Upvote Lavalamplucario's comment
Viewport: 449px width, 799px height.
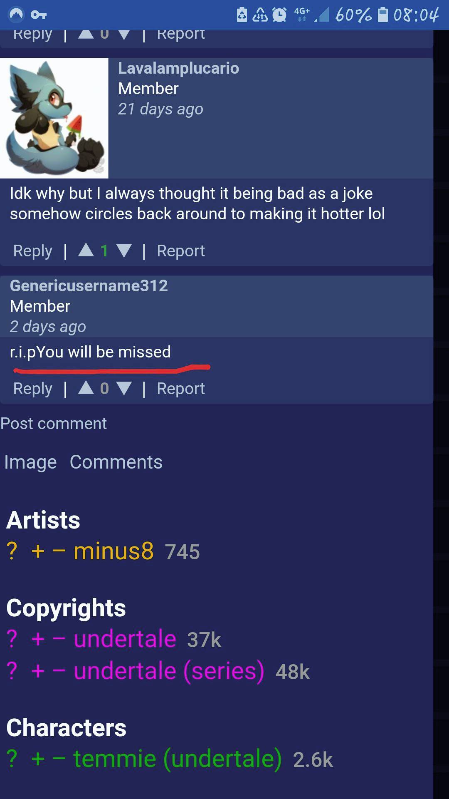(86, 250)
